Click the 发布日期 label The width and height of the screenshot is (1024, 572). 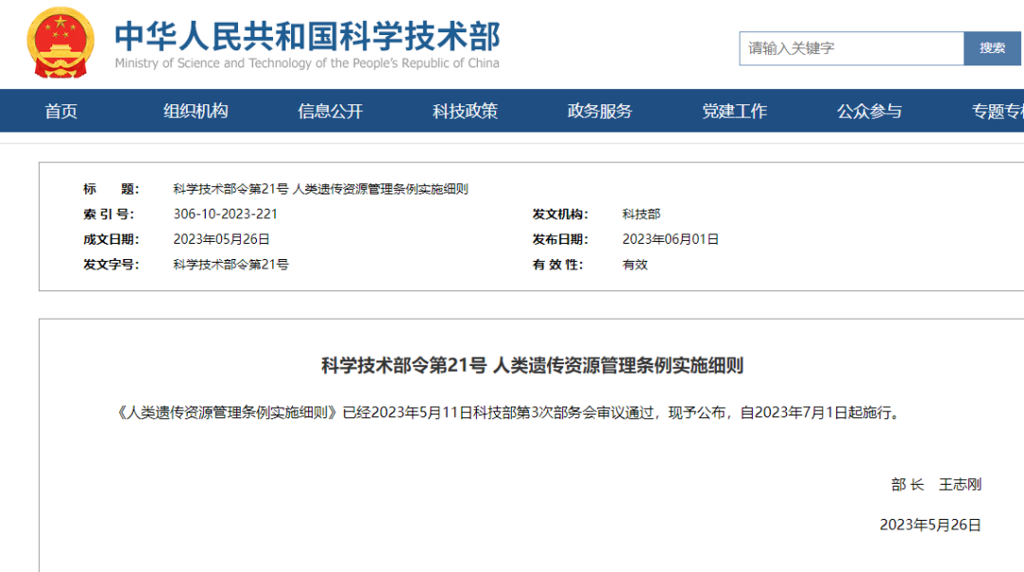point(559,239)
